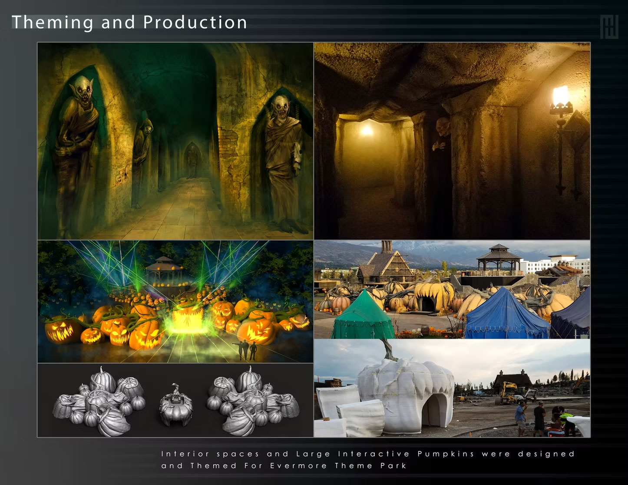
Task: Open the gray 3D pumpkin sculpt render
Action: click(175, 400)
